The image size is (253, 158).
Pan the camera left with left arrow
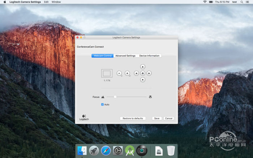[136, 73]
